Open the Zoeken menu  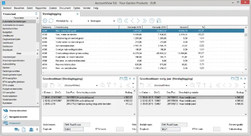53,8
